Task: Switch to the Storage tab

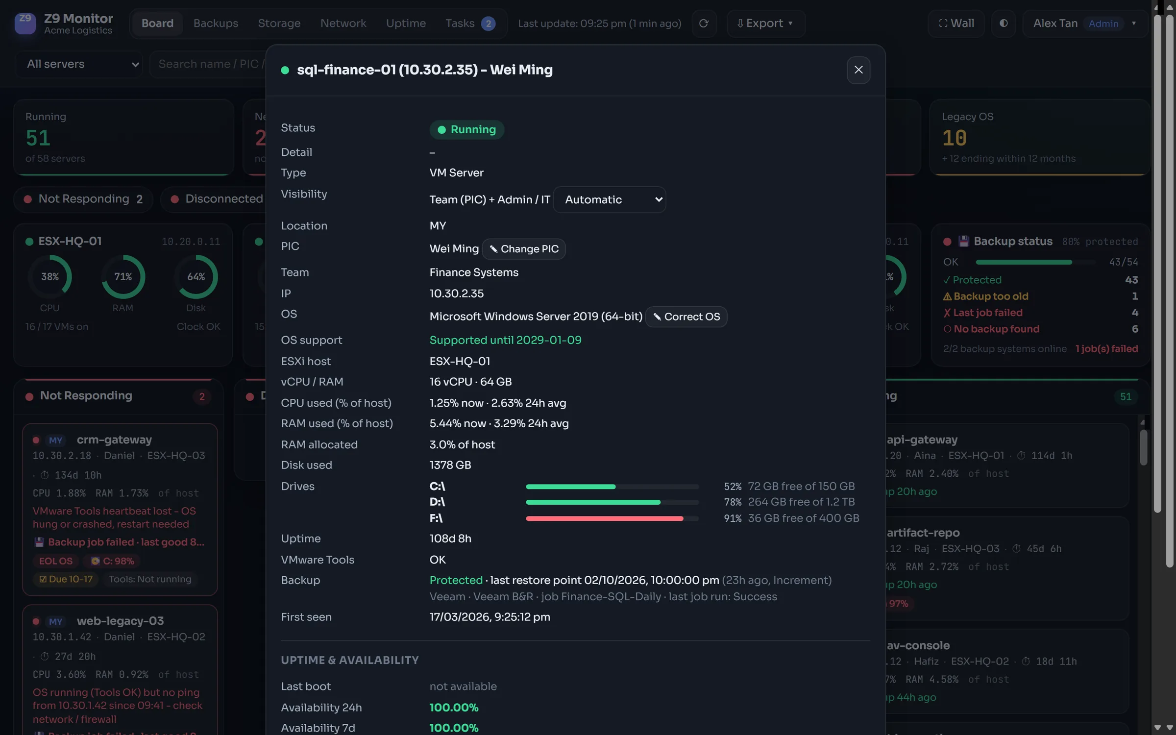Action: [279, 23]
